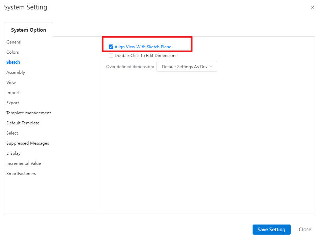Image resolution: width=319 pixels, height=238 pixels.
Task: Open Colors settings category
Action: pos(12,52)
